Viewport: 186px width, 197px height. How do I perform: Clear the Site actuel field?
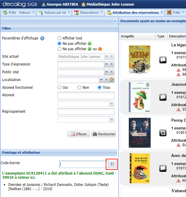point(111,56)
